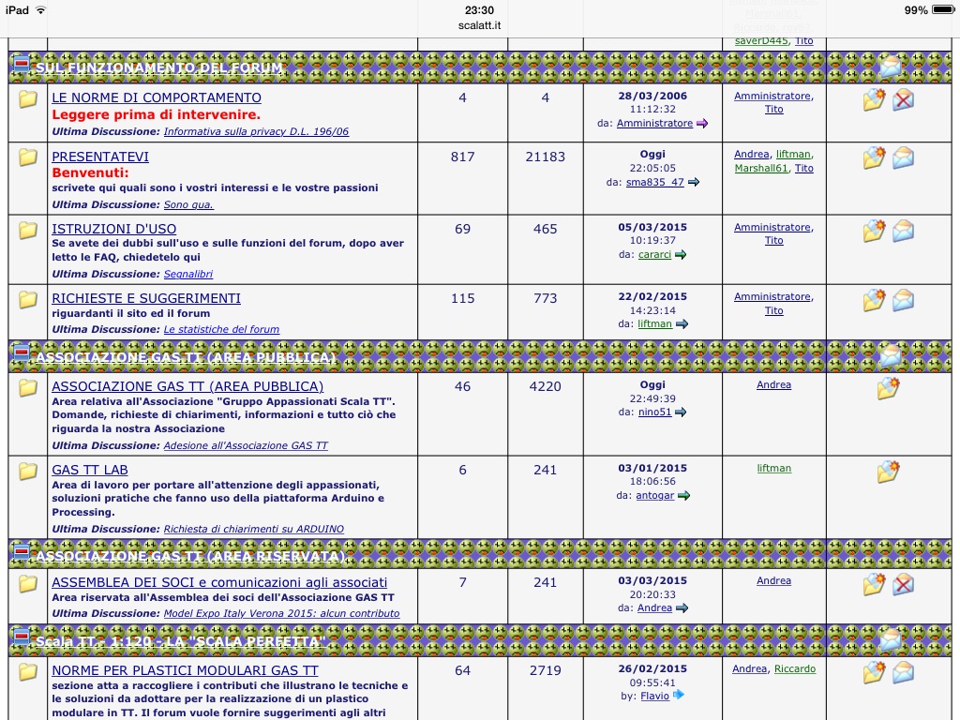The width and height of the screenshot is (960, 720).
Task: Open the 'Segnalibri' last discussion link
Action: [187, 274]
